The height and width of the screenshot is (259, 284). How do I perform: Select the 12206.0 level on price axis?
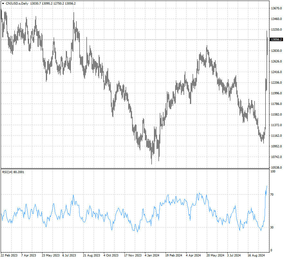pos(276,83)
